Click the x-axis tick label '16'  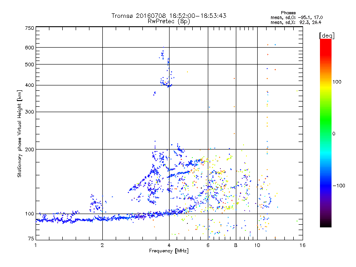pyautogui.click(x=303, y=245)
